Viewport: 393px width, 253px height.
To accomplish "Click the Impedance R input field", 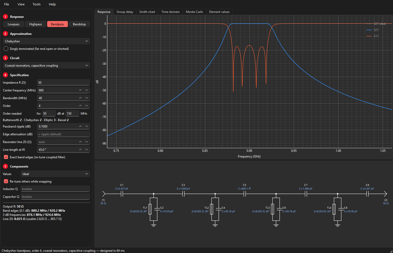I will point(63,82).
